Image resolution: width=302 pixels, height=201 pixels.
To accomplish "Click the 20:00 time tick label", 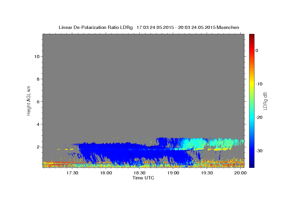I will pyautogui.click(x=240, y=173).
